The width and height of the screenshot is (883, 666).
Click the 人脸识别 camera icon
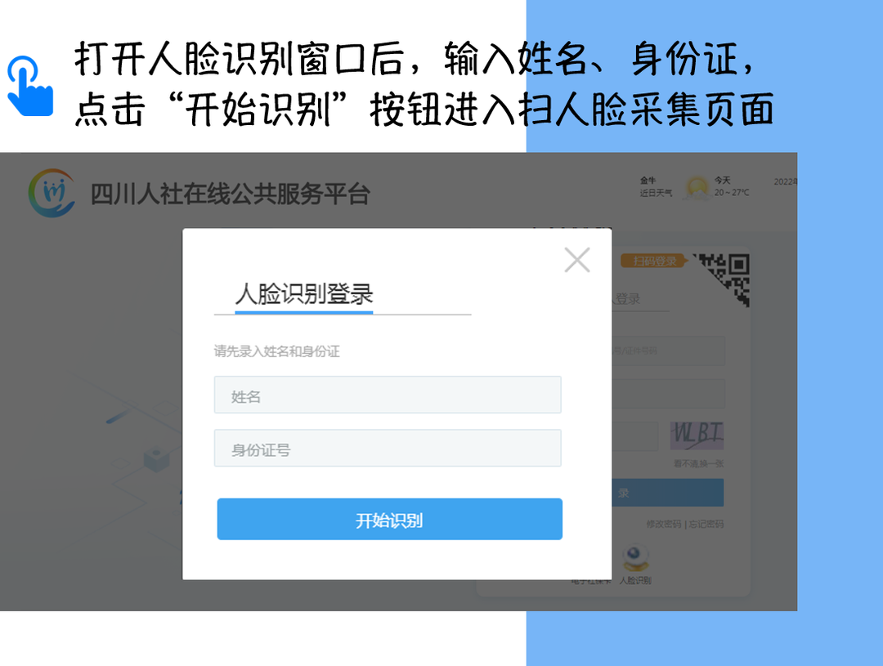pos(636,558)
